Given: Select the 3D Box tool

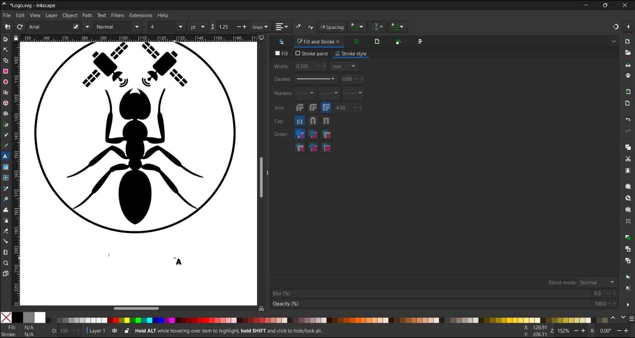Looking at the screenshot, I should (5, 103).
